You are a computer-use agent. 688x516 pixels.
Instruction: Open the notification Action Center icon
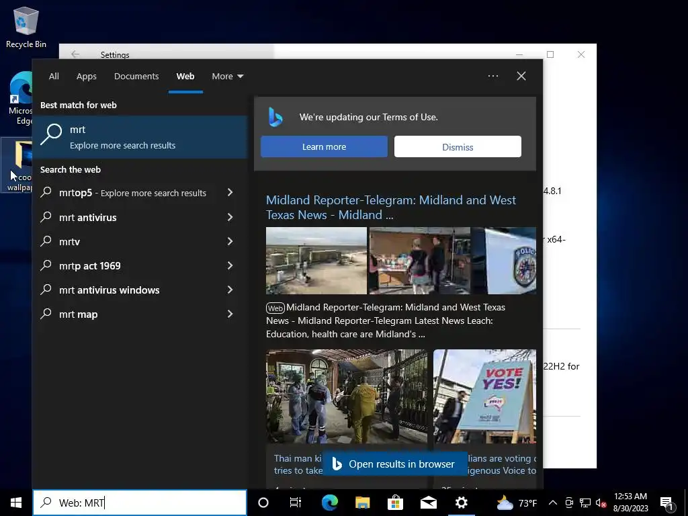coord(667,503)
